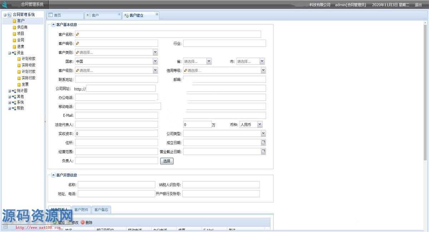Open the calendar picker for 营业截止日期
The image size is (429, 232).
pyautogui.click(x=263, y=151)
